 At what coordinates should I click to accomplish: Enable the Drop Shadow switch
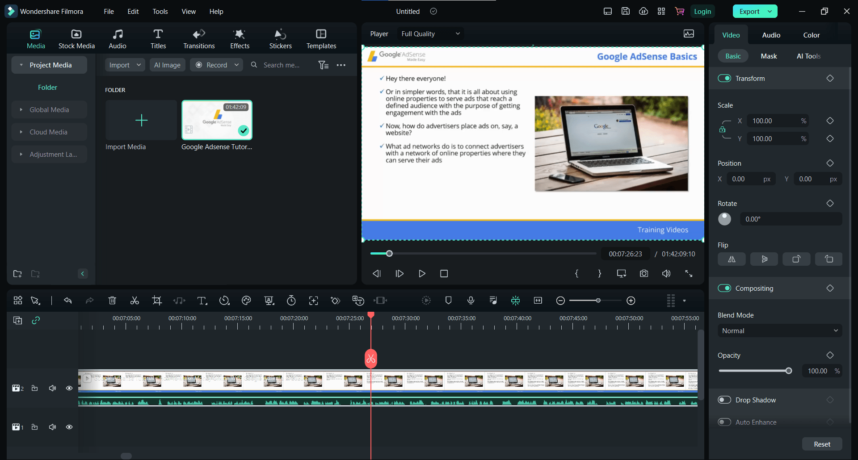click(724, 400)
